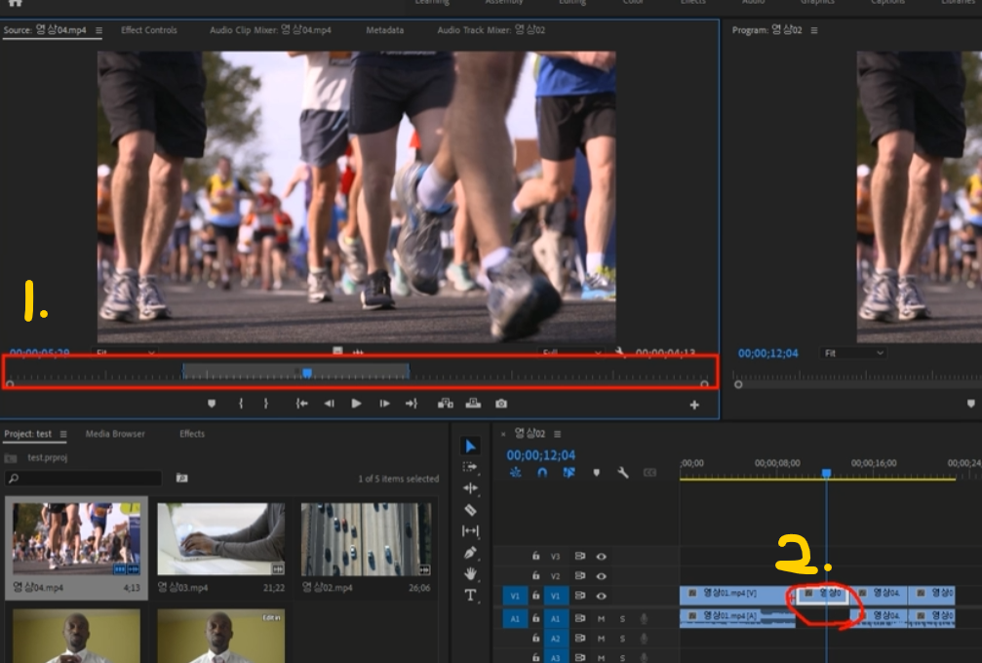Click the Project panel search field
Image resolution: width=982 pixels, height=663 pixels.
83,479
